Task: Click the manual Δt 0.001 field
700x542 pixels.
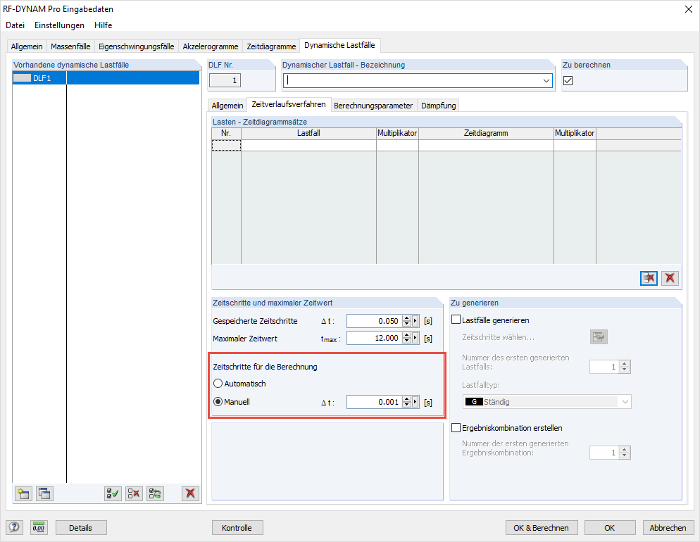Action: pyautogui.click(x=374, y=402)
